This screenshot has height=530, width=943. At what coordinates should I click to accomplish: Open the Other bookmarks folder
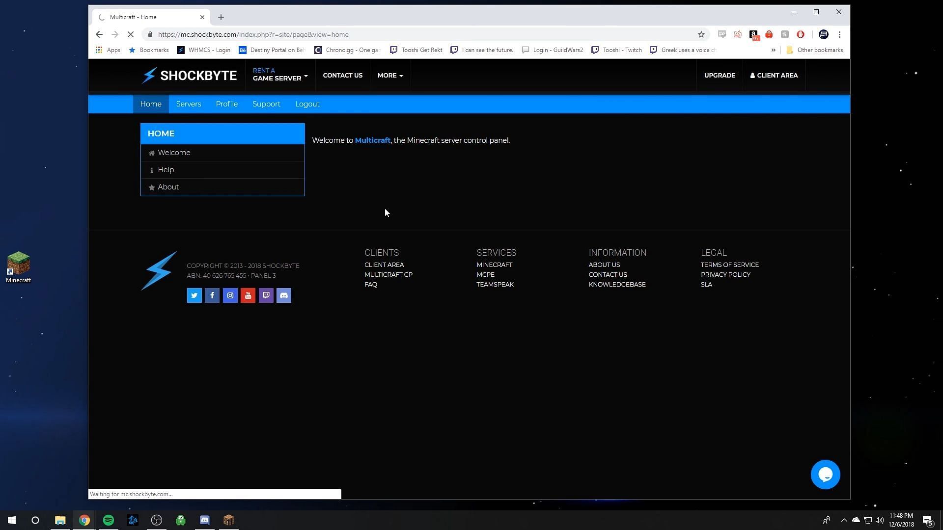coord(814,50)
